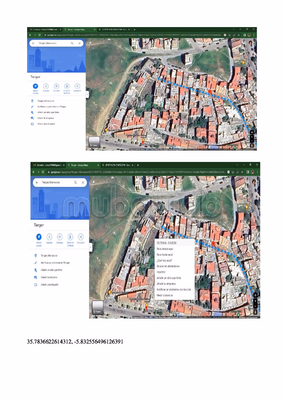The width and height of the screenshot is (284, 401).
Task: Click the Tánger, Marruecos search field in upper screenshot
Action: pos(53,43)
